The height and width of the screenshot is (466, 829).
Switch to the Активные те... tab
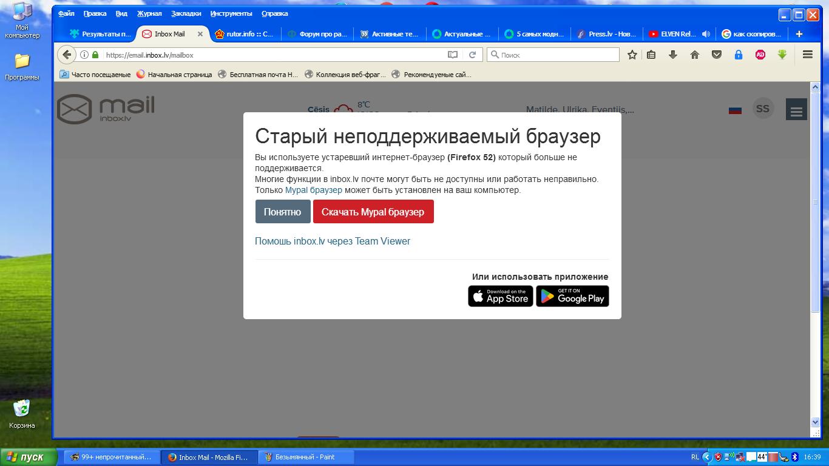point(390,34)
